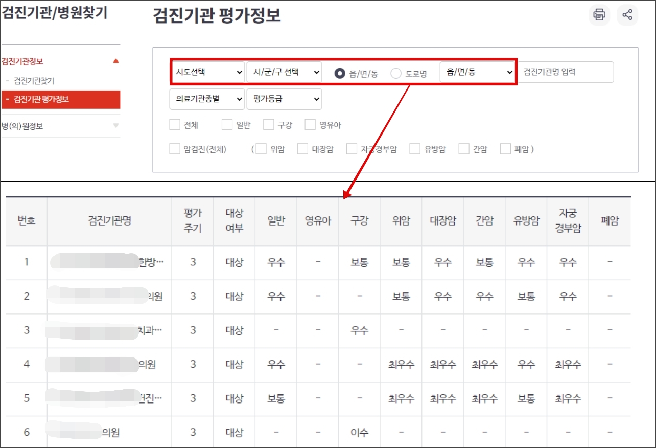Expand the 병(의)원정보 sidebar section

(x=116, y=126)
